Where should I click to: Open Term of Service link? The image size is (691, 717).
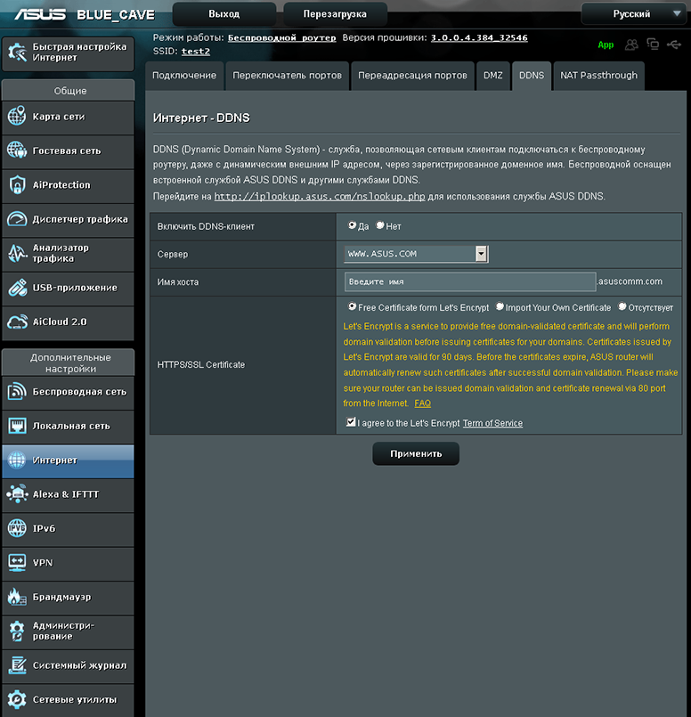coord(492,423)
